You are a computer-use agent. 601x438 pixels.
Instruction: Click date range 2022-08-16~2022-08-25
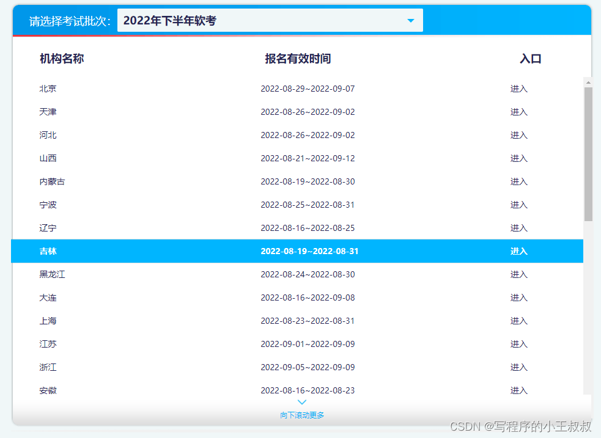(x=308, y=228)
